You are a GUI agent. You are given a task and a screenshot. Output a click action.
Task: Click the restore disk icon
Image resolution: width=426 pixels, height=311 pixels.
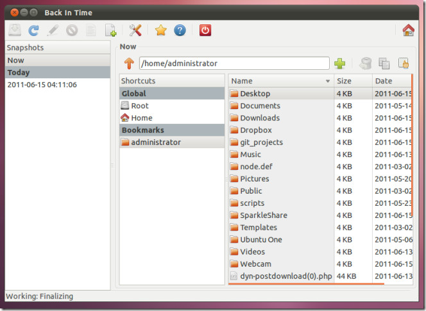point(366,63)
